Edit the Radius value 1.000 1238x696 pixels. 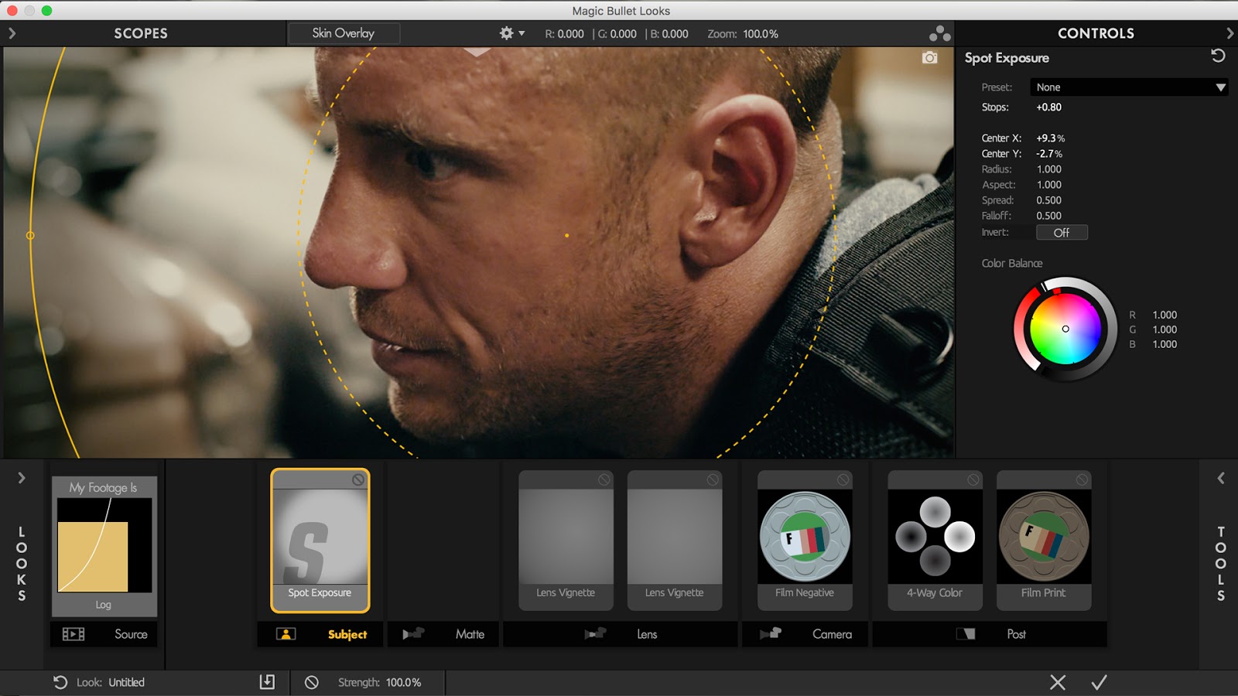(1049, 169)
